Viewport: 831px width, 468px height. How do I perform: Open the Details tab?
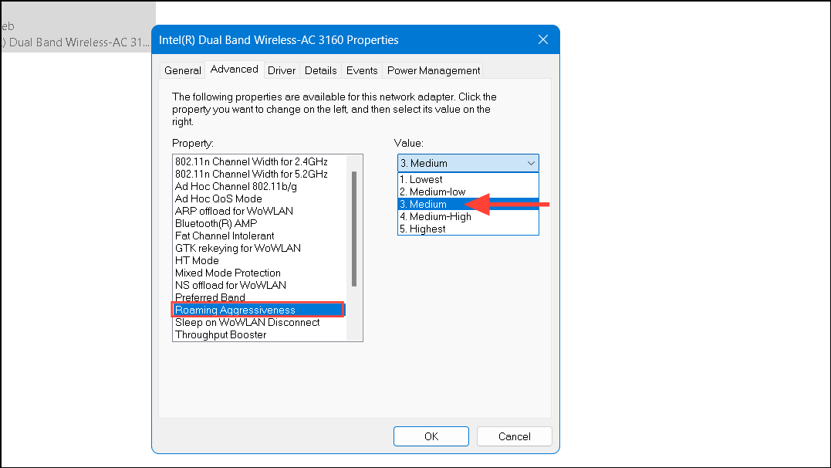click(321, 70)
